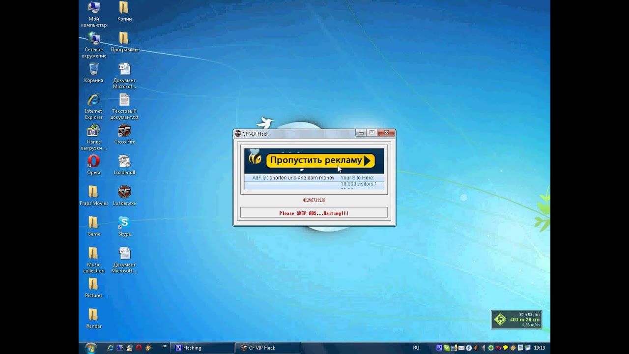
Task: Click the Please SKIP ADS...Waiting!!! status text
Action: (314, 213)
